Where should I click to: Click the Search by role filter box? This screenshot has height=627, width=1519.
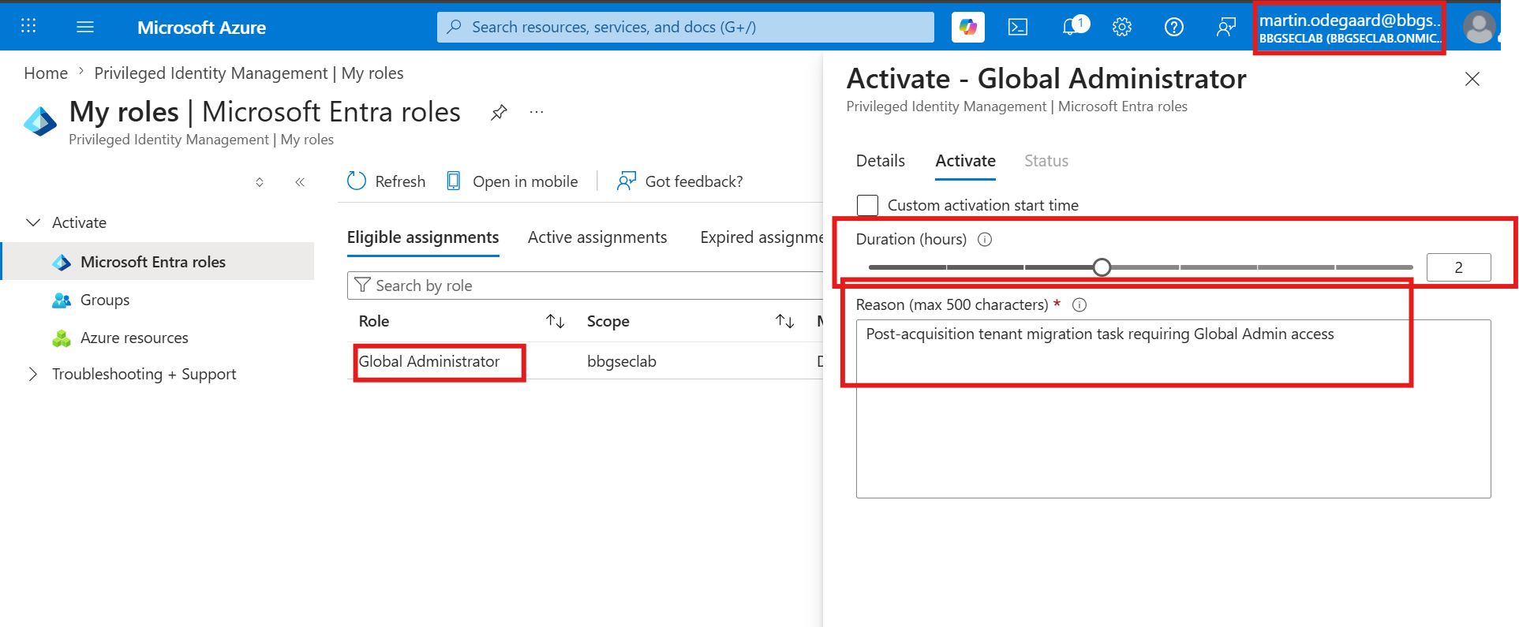point(585,286)
